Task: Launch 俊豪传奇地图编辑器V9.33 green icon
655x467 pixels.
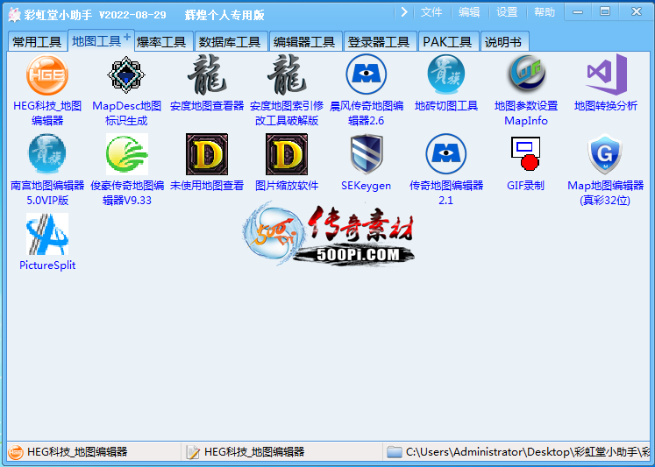Action: [127, 154]
